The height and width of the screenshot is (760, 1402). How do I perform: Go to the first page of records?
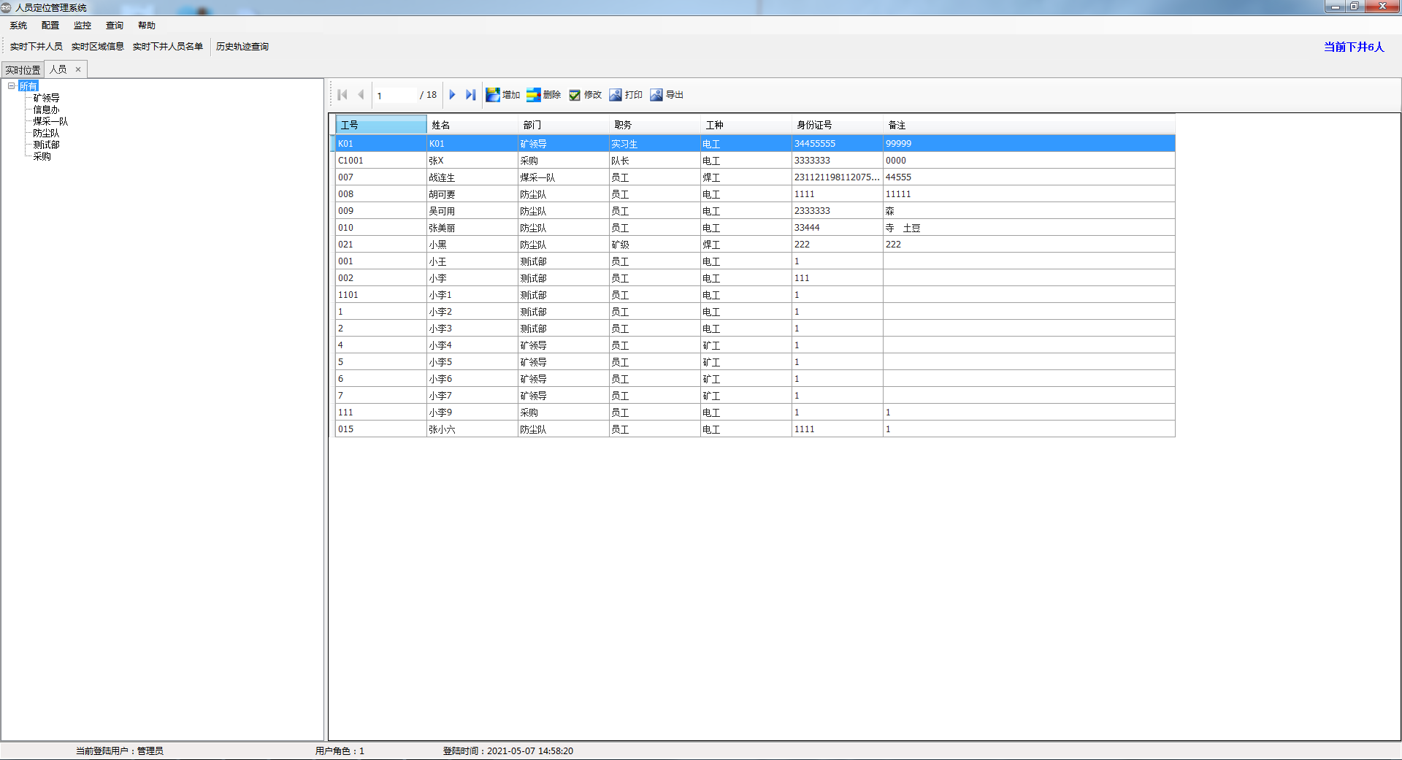point(342,95)
